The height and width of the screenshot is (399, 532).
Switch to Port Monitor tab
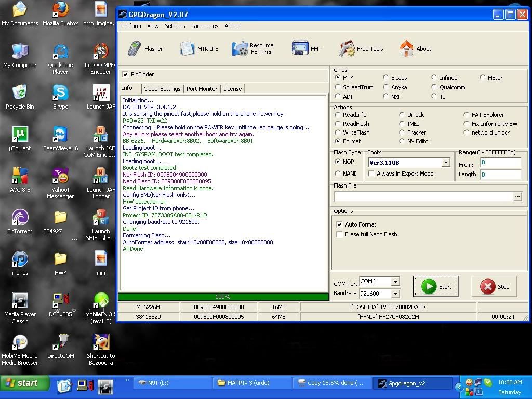coord(202,89)
